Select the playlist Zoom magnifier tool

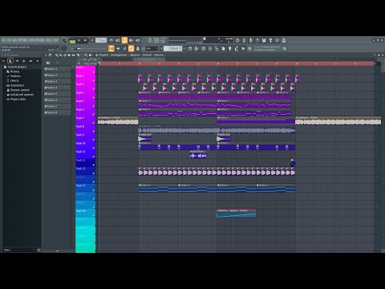[86, 55]
